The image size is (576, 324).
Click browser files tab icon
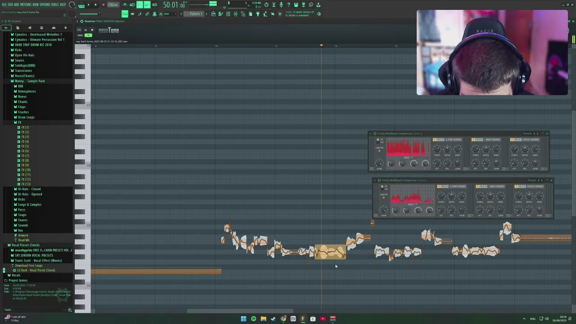[x=18, y=28]
